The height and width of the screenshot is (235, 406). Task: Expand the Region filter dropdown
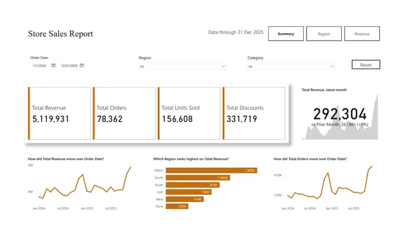point(183,66)
